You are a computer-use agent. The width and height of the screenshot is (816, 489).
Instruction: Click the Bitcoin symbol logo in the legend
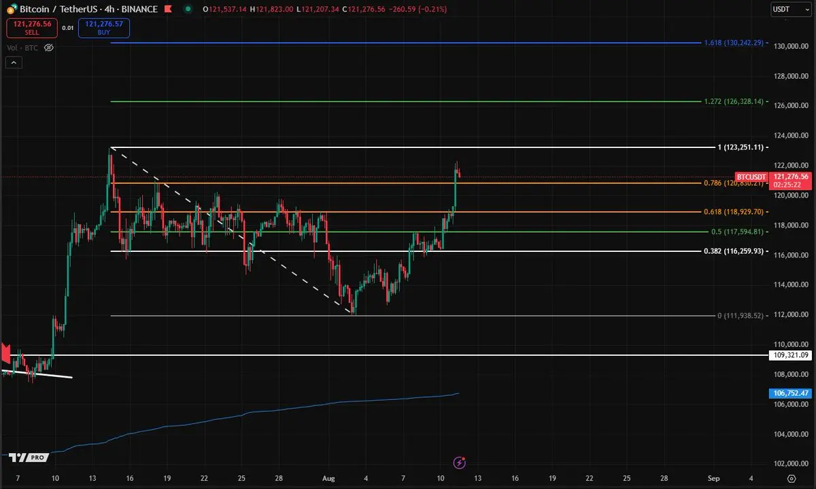pos(12,10)
